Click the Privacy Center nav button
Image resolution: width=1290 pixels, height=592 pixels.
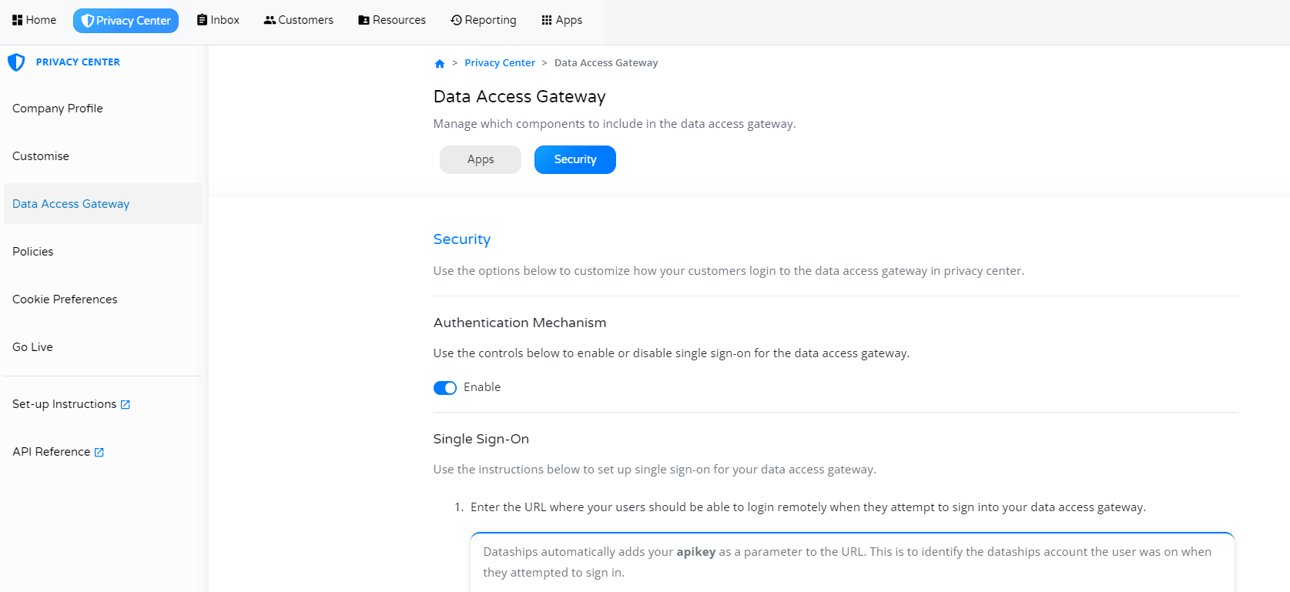click(x=126, y=21)
